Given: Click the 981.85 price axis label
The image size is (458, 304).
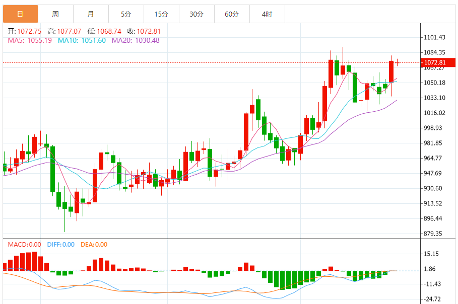Looking at the screenshot, I should [433, 143].
